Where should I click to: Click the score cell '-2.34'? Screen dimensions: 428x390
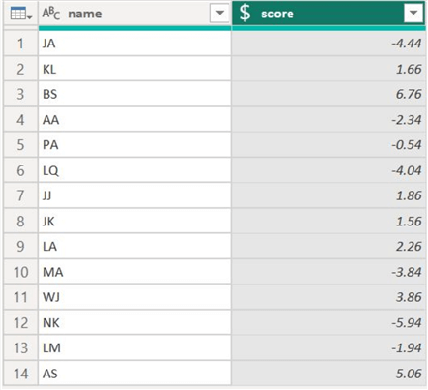329,119
